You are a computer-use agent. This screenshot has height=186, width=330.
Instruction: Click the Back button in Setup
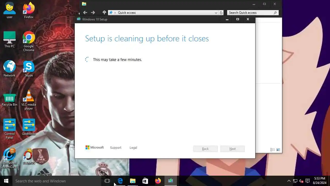click(x=205, y=149)
